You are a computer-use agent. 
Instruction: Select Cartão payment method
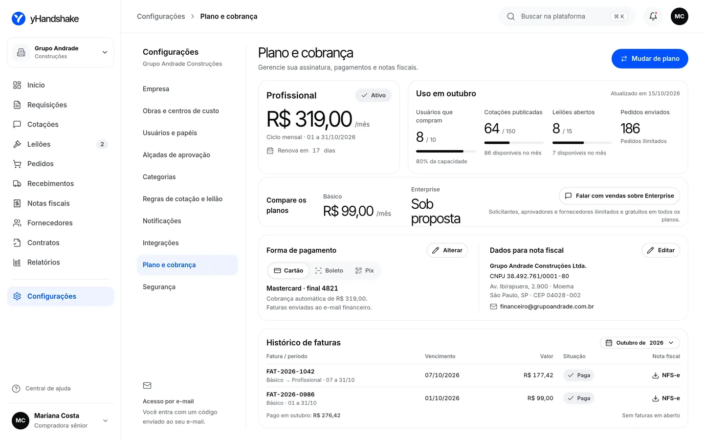pyautogui.click(x=288, y=271)
